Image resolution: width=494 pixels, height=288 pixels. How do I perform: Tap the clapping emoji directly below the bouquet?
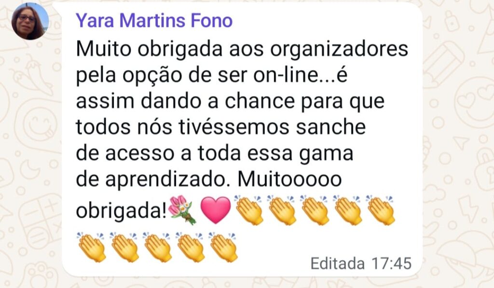coord(190,247)
